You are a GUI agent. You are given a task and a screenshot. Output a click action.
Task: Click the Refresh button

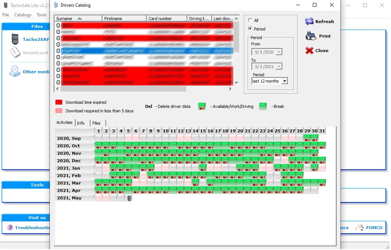coord(320,21)
